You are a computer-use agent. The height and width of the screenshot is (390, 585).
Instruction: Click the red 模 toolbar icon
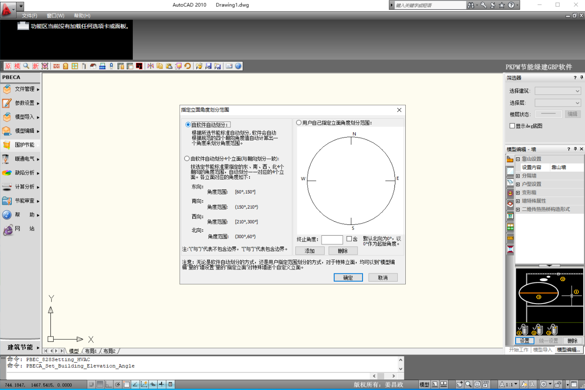[x=17, y=66]
